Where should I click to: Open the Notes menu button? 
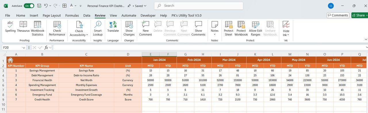pyautogui.click(x=215, y=28)
